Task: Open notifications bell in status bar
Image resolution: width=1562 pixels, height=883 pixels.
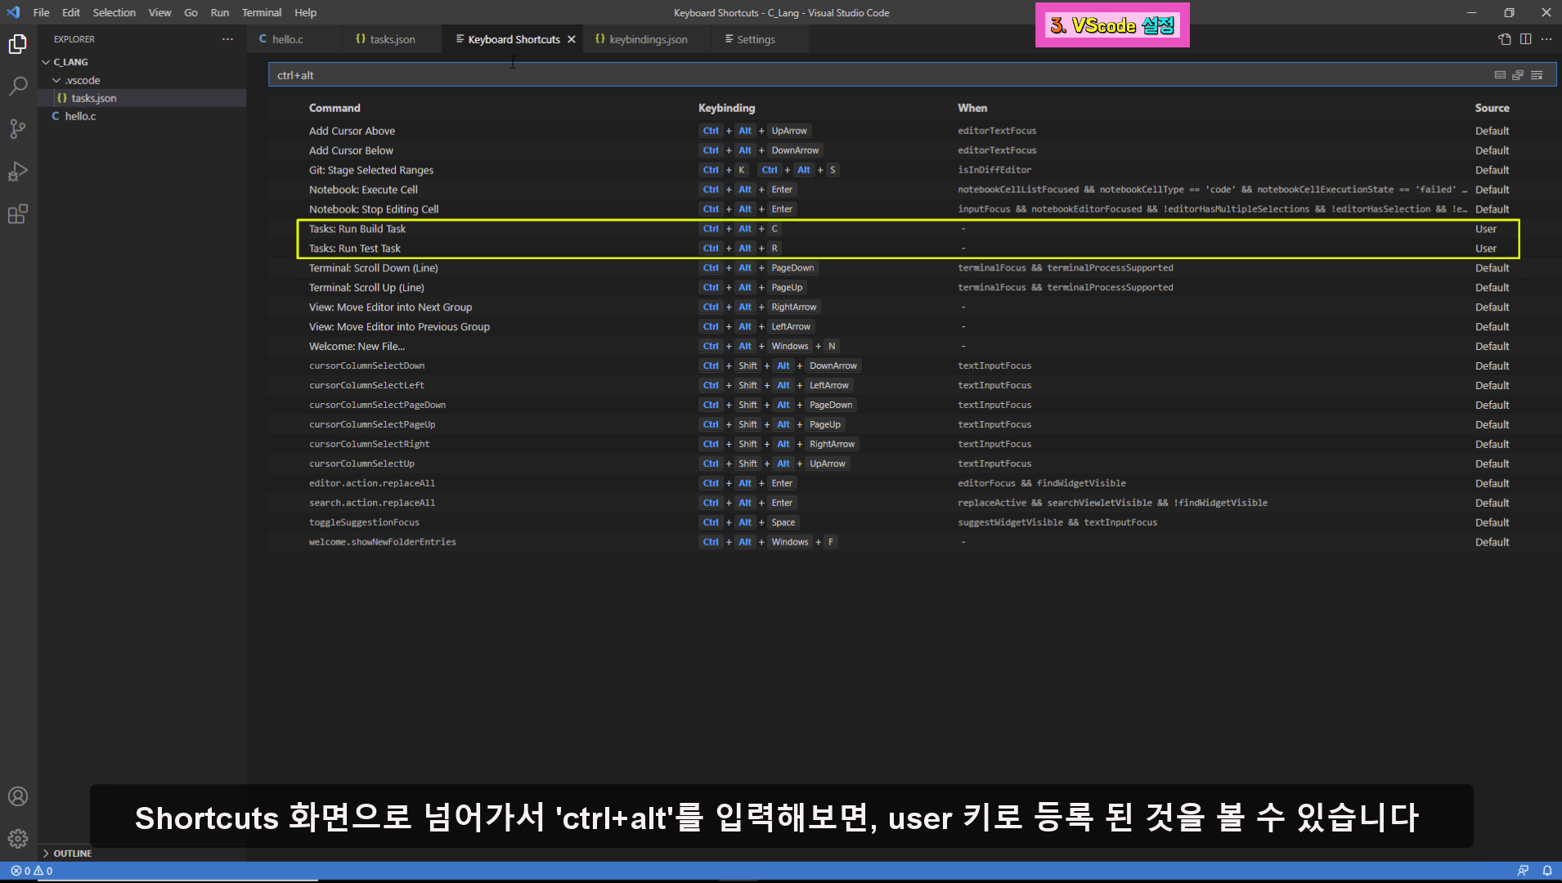Action: coord(1547,871)
